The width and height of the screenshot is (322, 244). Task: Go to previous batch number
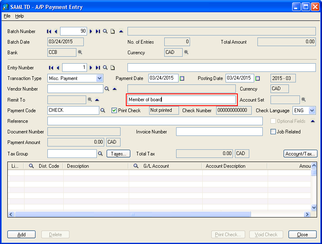coord(56,31)
